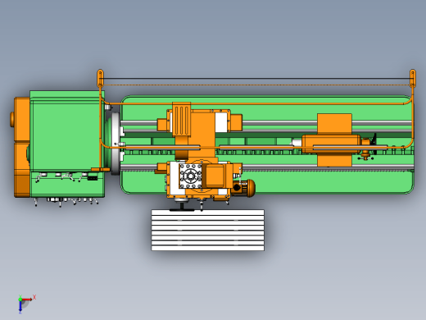Select the orange round knob on left cover

(x=12, y=119)
